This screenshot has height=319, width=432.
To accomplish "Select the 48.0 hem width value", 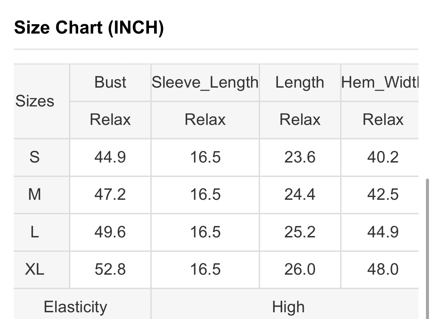I will tap(383, 269).
